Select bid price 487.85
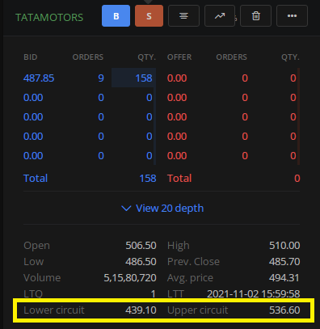 (x=39, y=78)
